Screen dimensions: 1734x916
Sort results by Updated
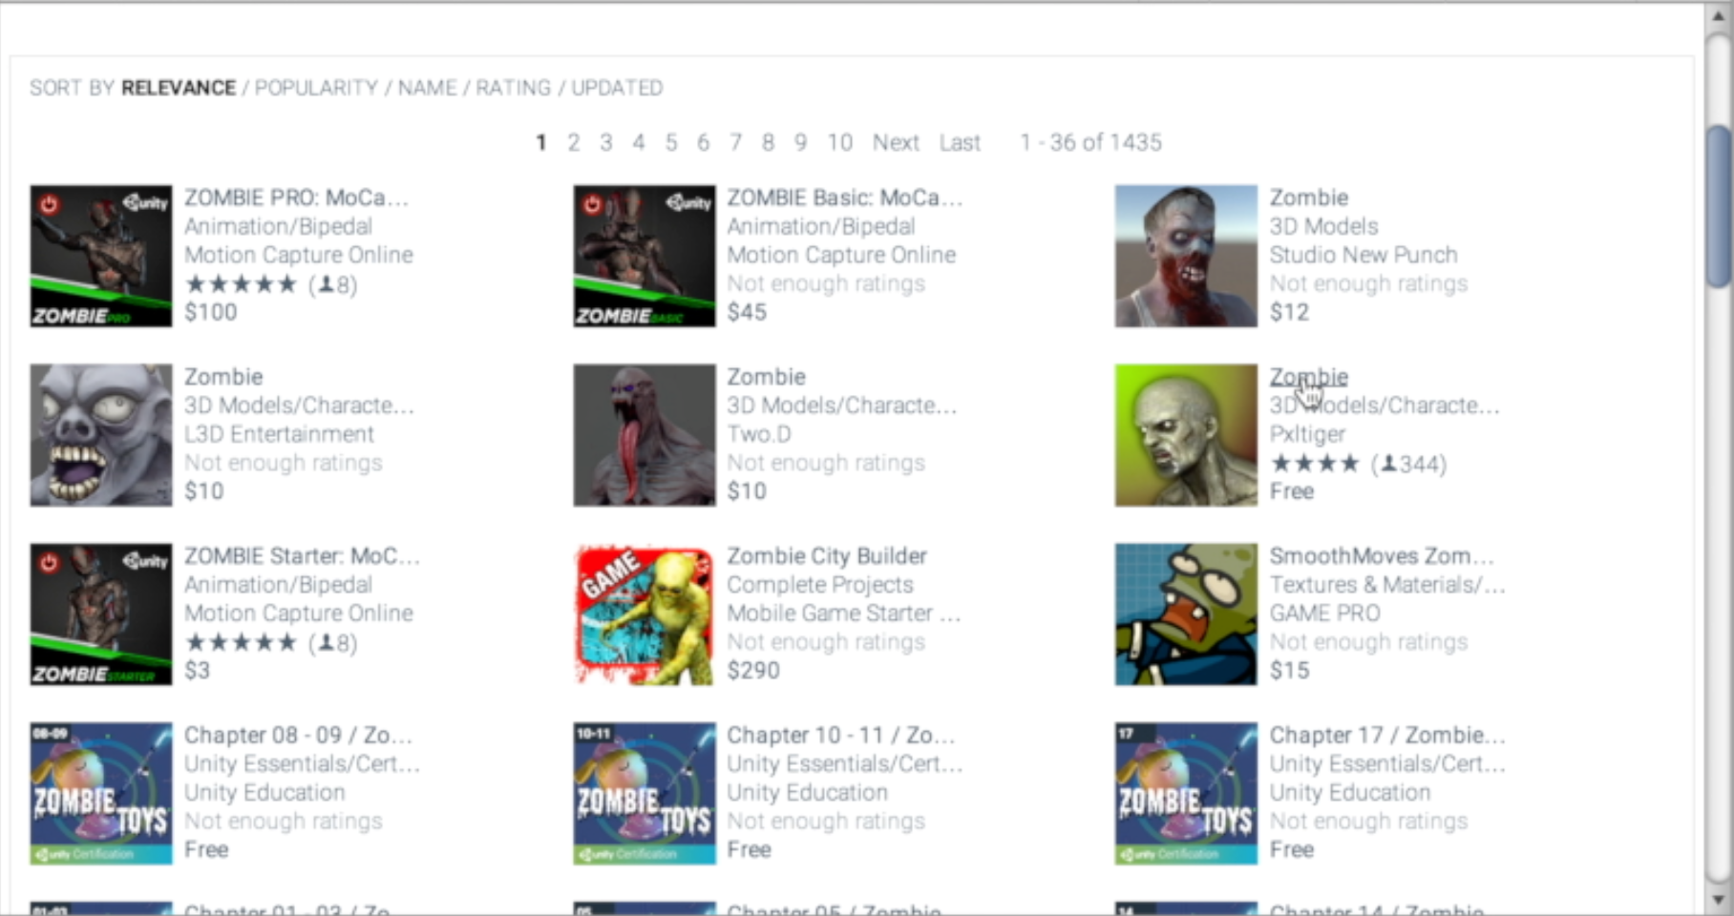[617, 88]
